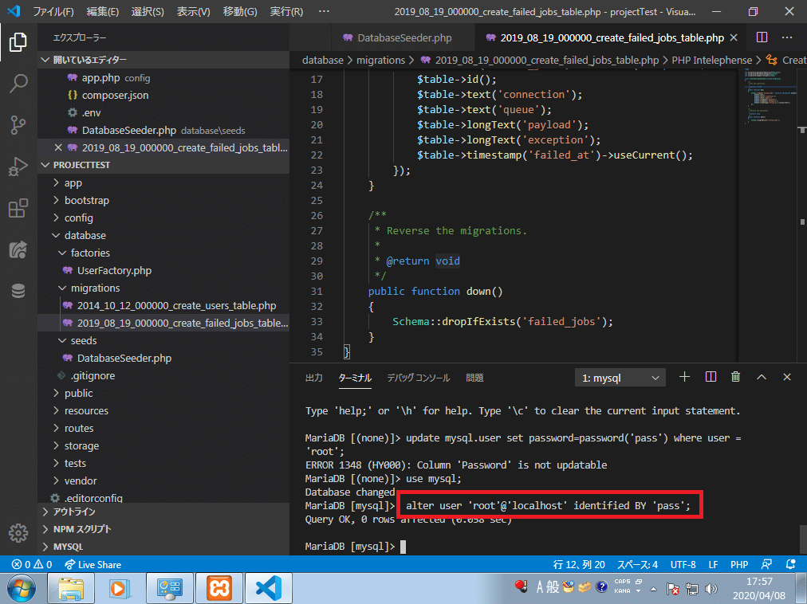Maximize the panel with up chevron
807x604 pixels.
[762, 377]
